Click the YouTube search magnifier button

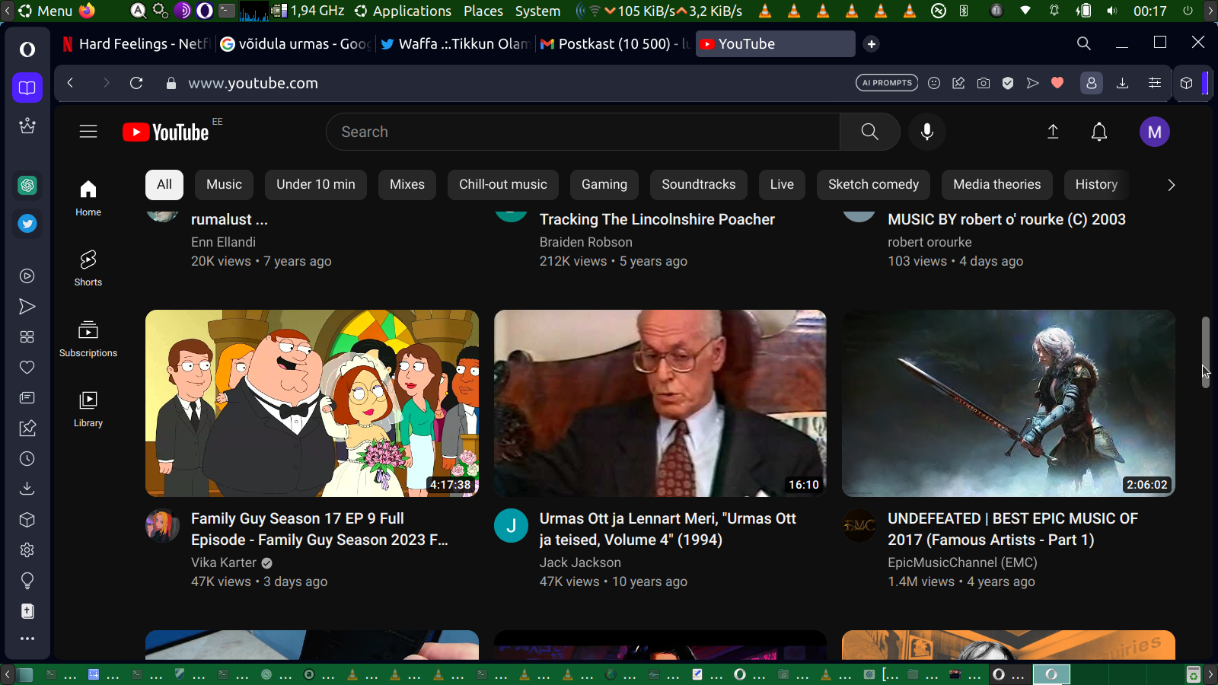point(869,132)
